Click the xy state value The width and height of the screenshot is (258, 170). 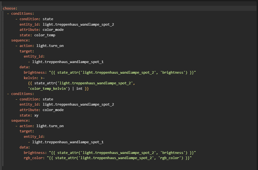[x=36, y=115]
